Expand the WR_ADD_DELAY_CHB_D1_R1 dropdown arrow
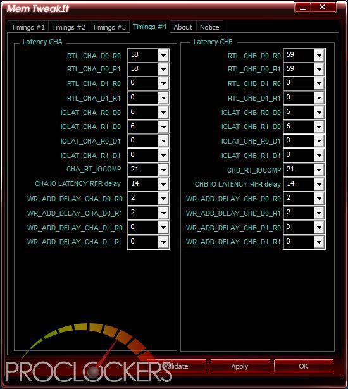The image size is (348, 389). pyautogui.click(x=319, y=242)
